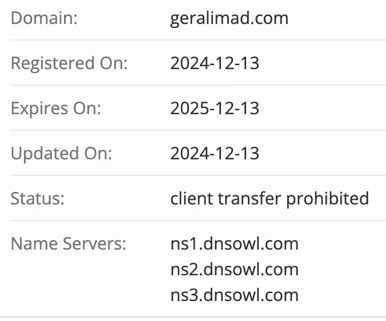Select the ns2.dnsowl.com name server
The image size is (386, 321).
[234, 269]
